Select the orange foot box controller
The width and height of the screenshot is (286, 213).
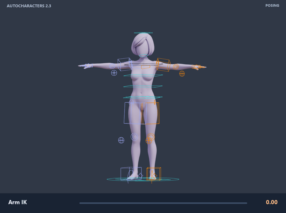point(154,174)
